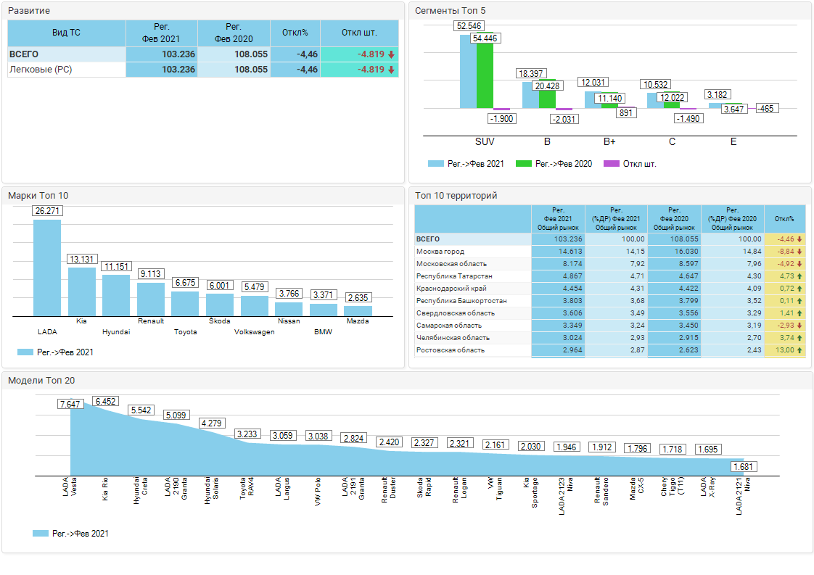Click the red arrow beside Москва город -8,84
This screenshot has height=575, width=814.
(x=799, y=252)
